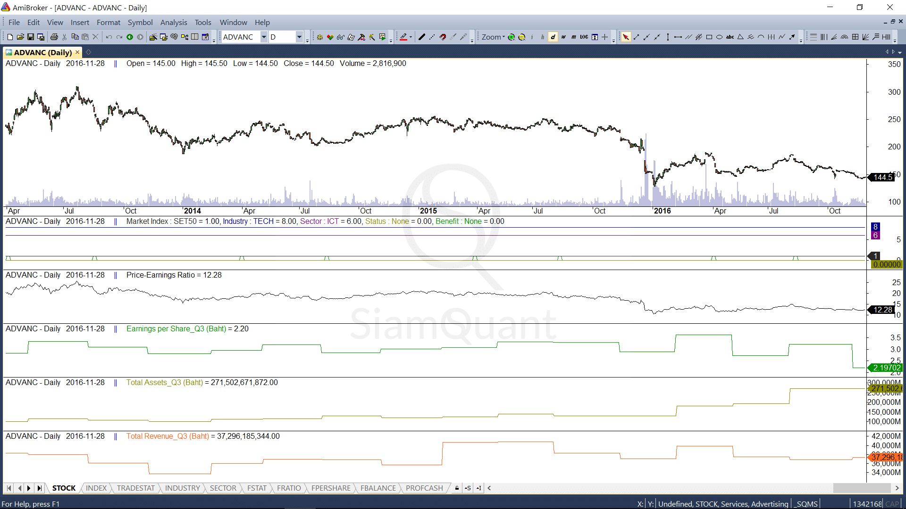This screenshot has height=509, width=906.
Task: Toggle the weekly 'w' interval button
Action: pos(563,37)
